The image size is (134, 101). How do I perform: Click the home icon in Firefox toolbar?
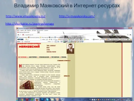[130, 35]
